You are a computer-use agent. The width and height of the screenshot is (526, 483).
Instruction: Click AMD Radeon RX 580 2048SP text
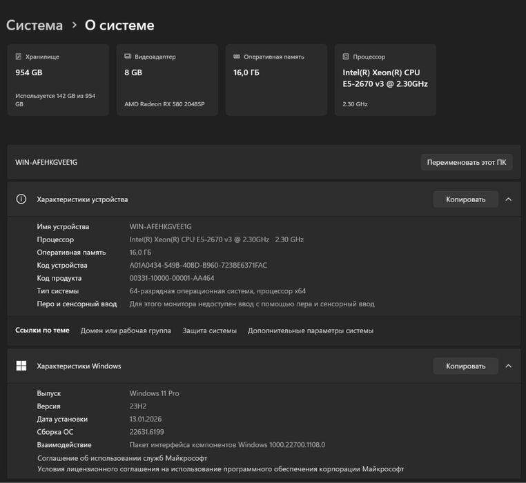164,104
